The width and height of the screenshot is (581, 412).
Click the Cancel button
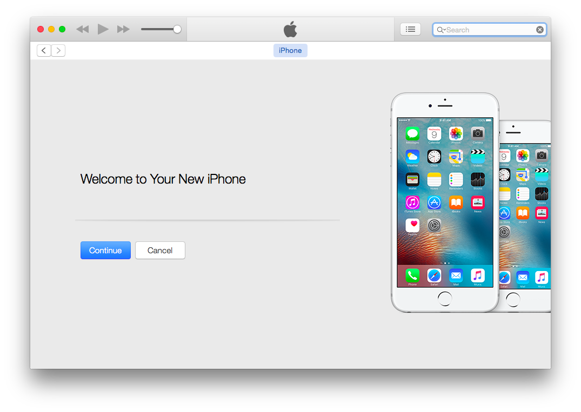point(160,250)
